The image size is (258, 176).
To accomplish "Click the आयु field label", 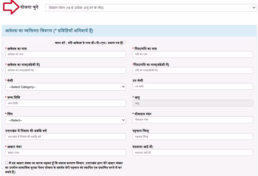I will (137, 98).
